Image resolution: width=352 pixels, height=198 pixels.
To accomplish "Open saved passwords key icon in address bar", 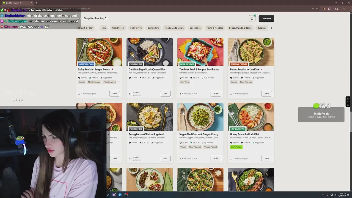I will [x=313, y=9].
